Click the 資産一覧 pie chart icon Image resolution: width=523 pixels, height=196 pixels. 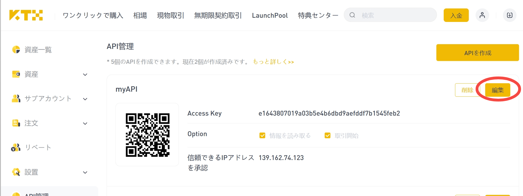coord(16,50)
